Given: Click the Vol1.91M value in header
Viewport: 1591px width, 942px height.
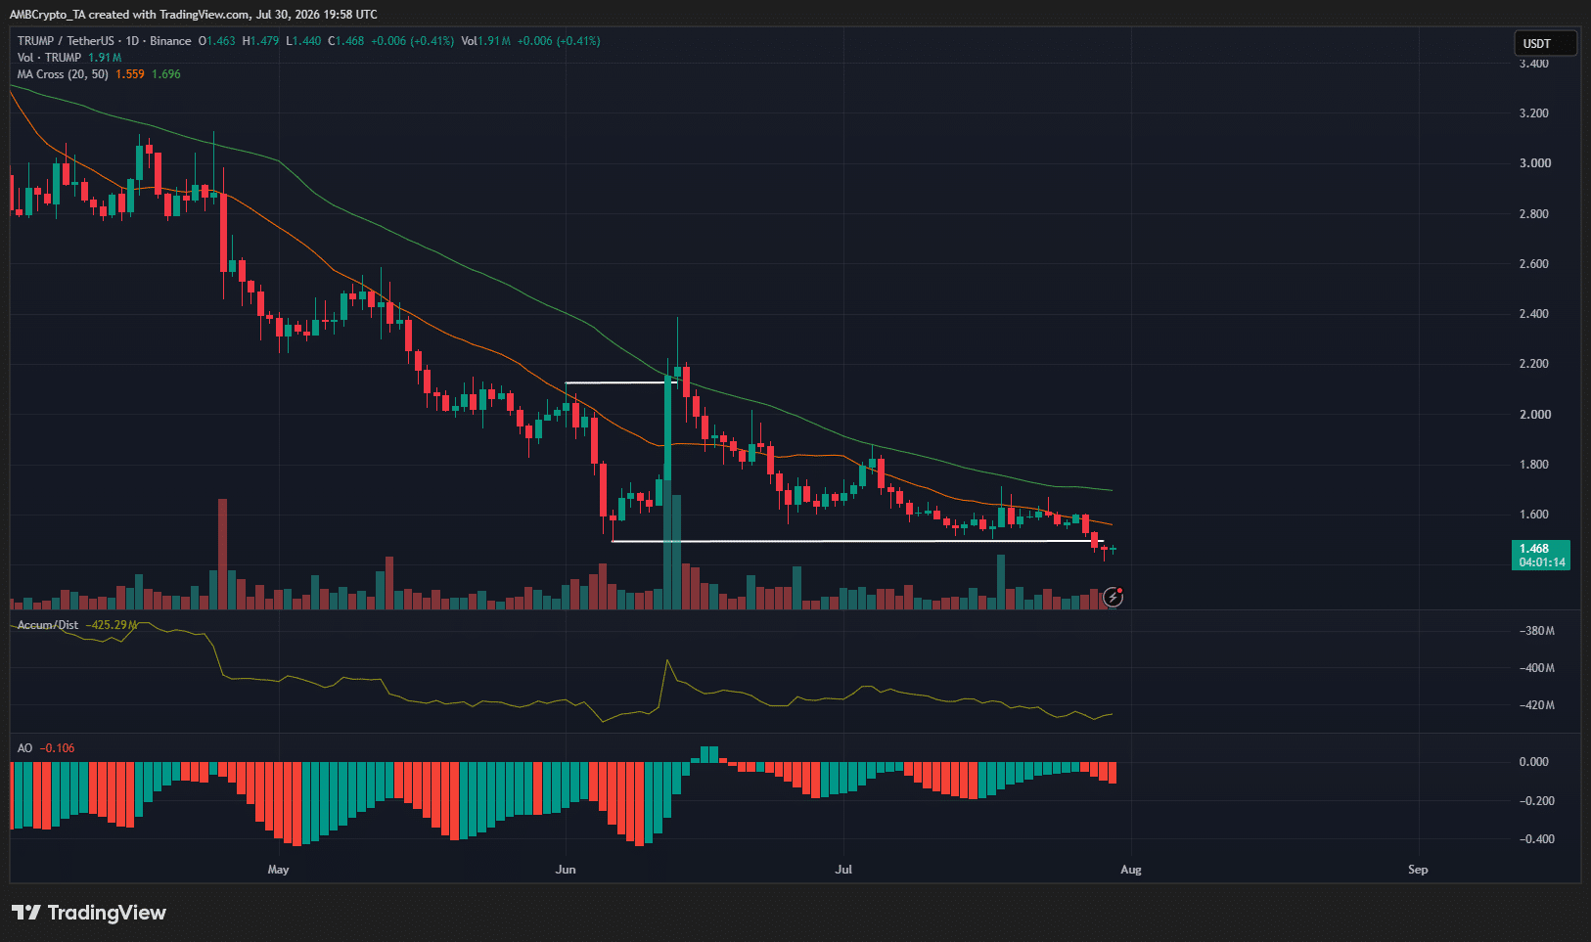Looking at the screenshot, I should (x=486, y=41).
